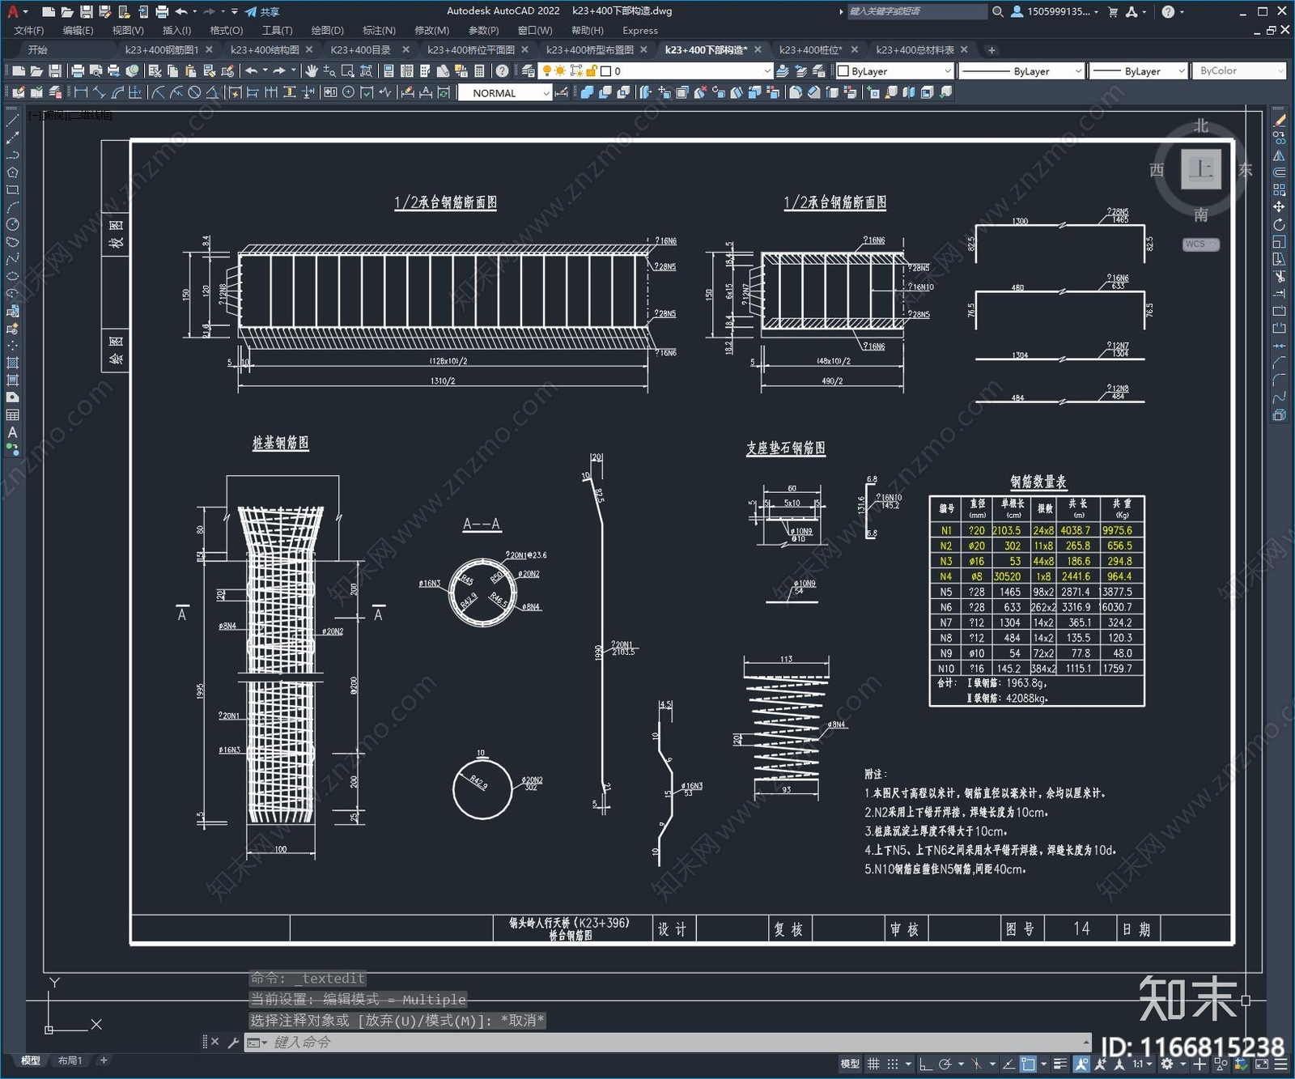
Task: Click the Linear dimension tool icon
Action: (x=81, y=92)
